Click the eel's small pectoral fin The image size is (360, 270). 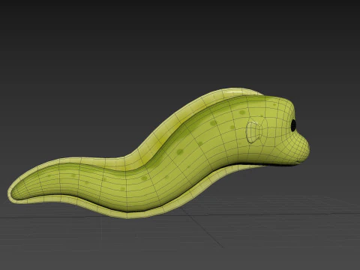(x=253, y=132)
